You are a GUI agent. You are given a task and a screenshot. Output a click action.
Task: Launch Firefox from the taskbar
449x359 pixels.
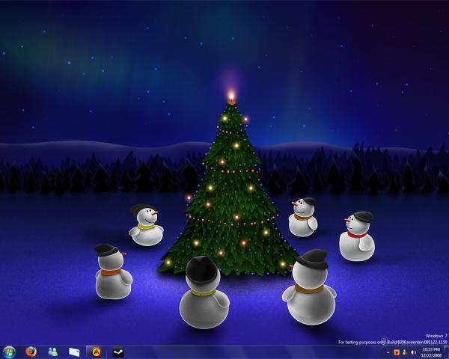(x=31, y=352)
